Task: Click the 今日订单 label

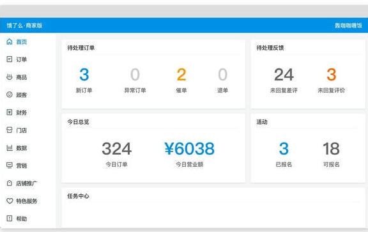Action: [116, 164]
